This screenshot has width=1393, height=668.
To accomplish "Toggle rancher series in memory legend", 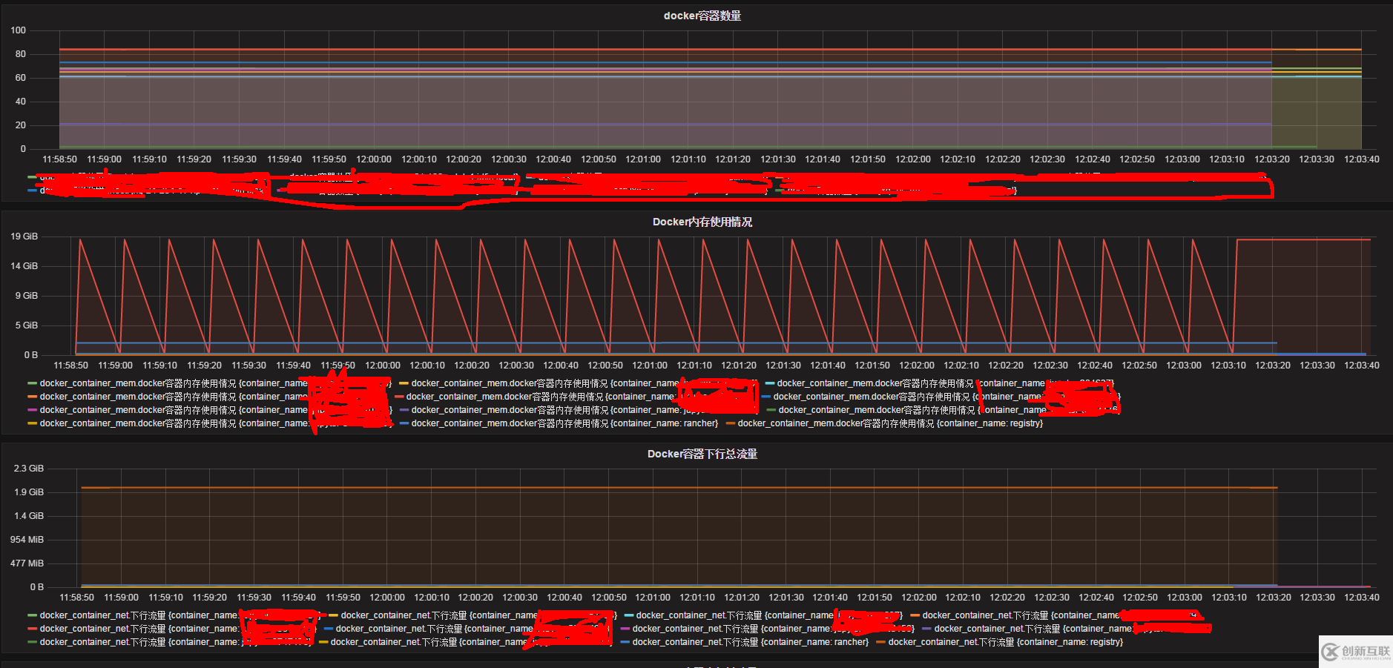I will click(x=564, y=423).
